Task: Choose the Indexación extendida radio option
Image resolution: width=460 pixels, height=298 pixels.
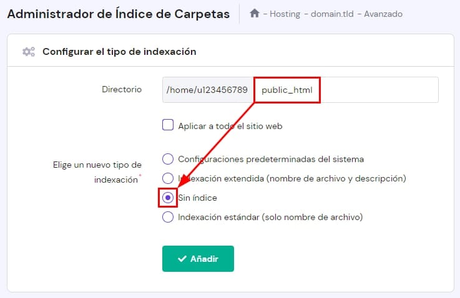Action: point(168,178)
